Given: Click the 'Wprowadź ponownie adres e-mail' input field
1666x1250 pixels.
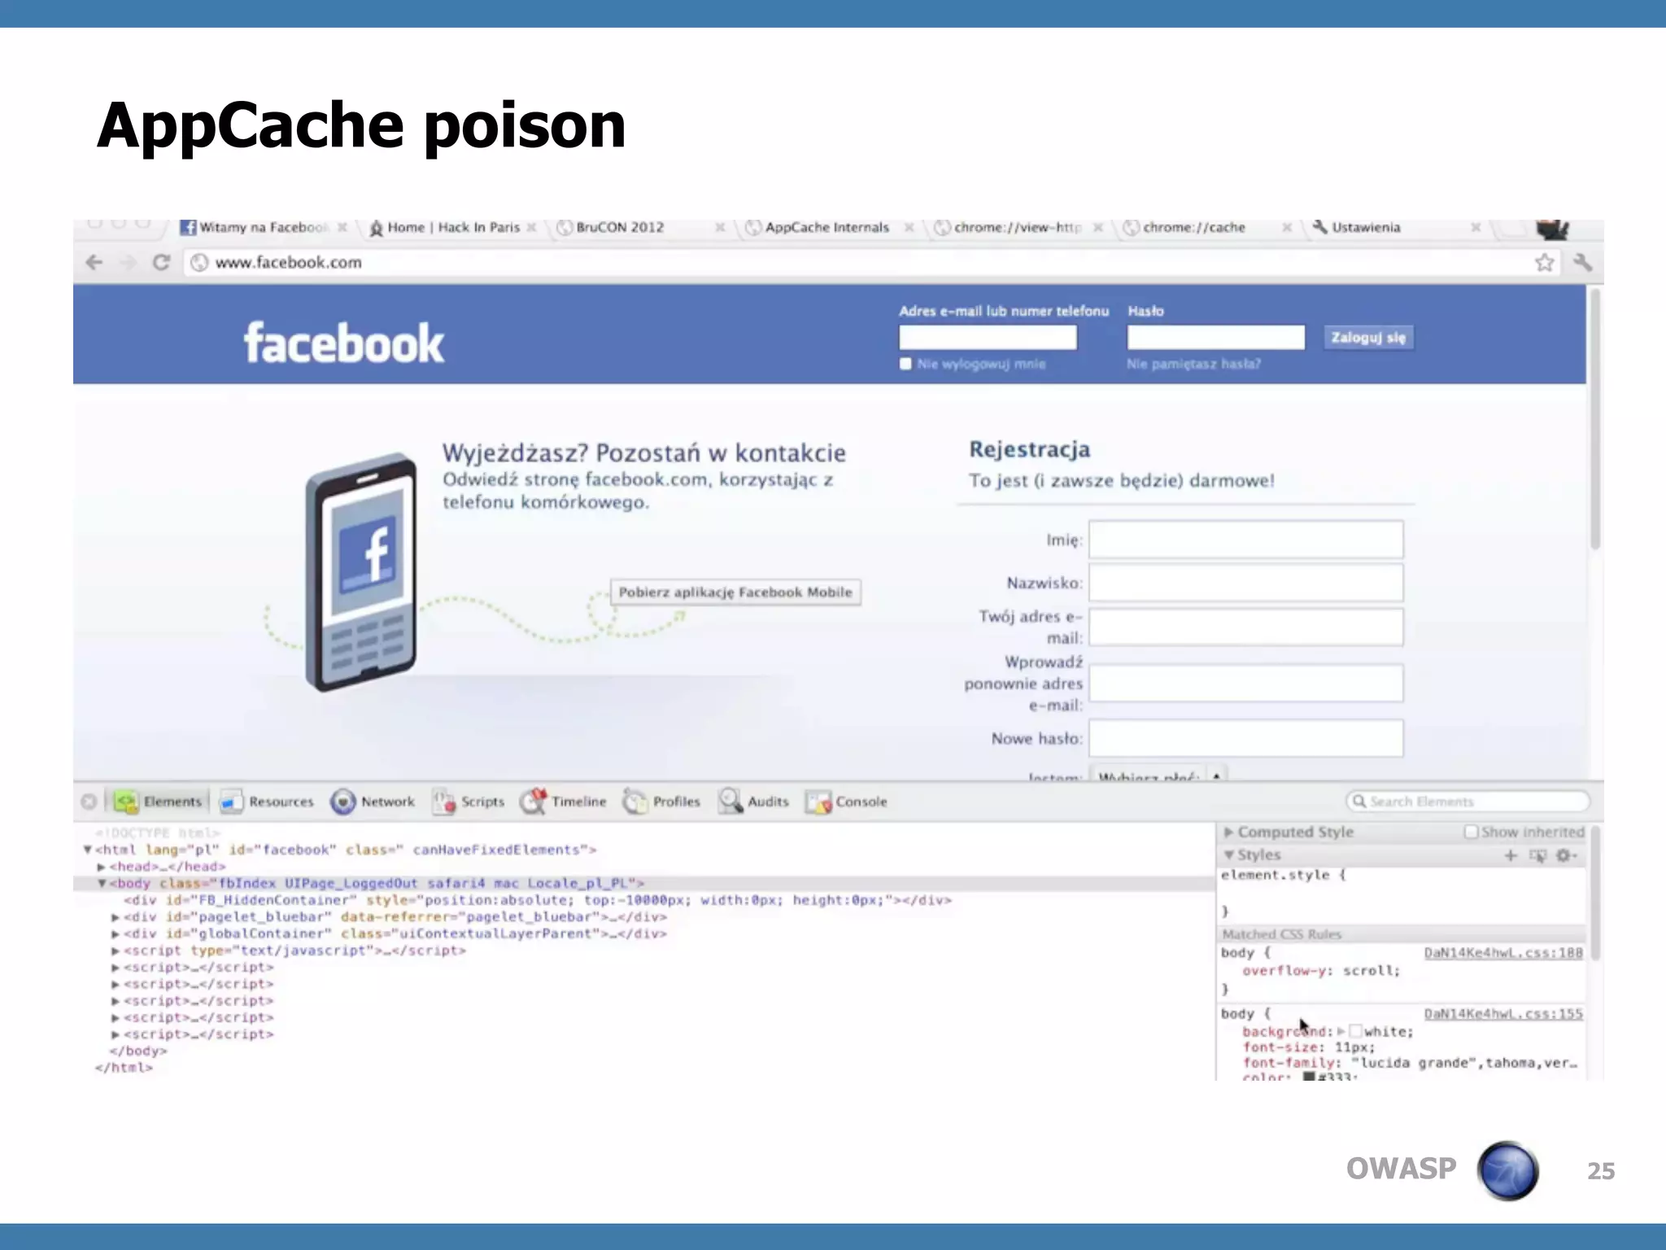Looking at the screenshot, I should (x=1246, y=683).
